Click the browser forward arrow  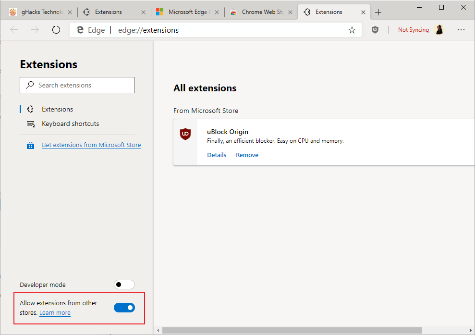click(35, 30)
